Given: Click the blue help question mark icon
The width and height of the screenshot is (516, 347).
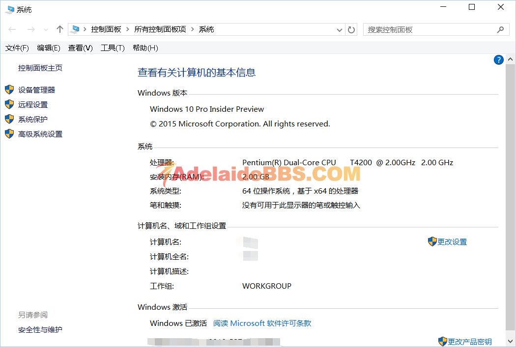Looking at the screenshot, I should (x=498, y=60).
